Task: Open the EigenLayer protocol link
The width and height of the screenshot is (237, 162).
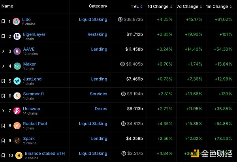Action: coord(34,34)
